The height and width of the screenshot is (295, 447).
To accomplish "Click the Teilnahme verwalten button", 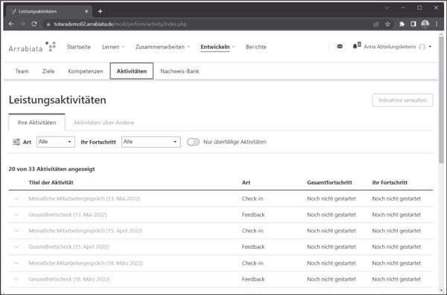I will point(402,100).
